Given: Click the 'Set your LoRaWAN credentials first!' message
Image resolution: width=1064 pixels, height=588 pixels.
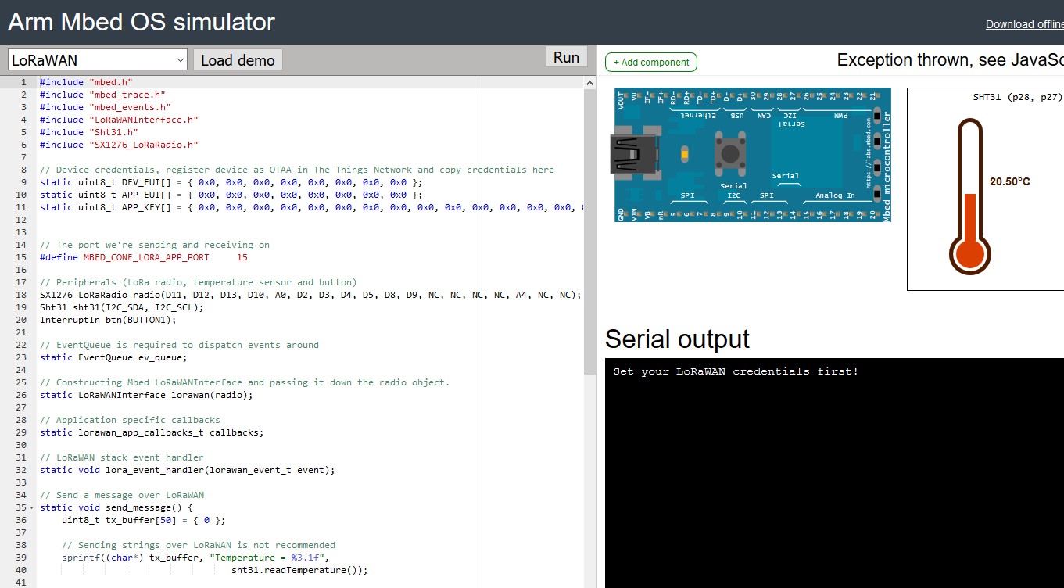Looking at the screenshot, I should pos(736,371).
